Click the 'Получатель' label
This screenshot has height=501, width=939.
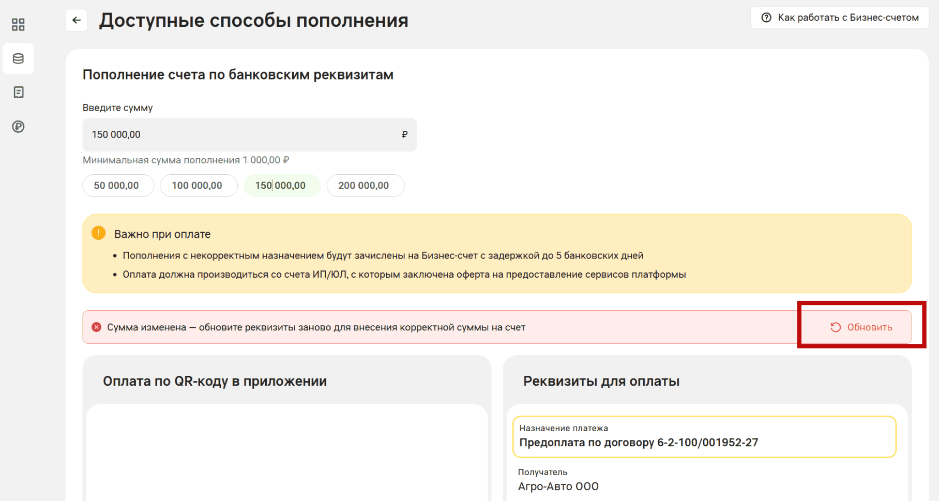click(x=542, y=472)
